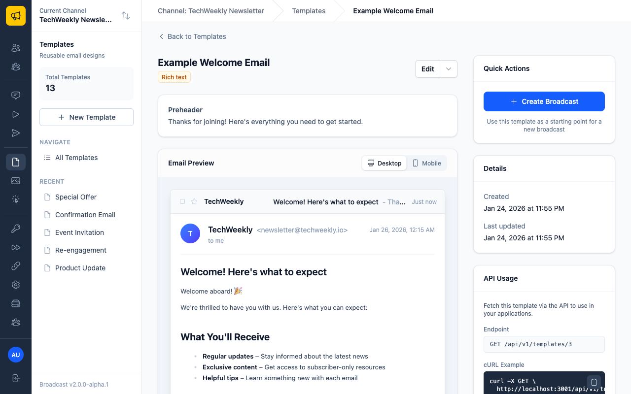This screenshot has height=394, width=631.
Task: Star the TechWeekly email in preview
Action: [194, 201]
